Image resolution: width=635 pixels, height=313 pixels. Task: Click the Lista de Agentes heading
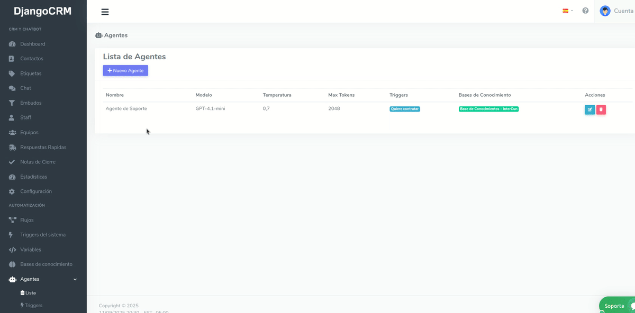(x=134, y=57)
